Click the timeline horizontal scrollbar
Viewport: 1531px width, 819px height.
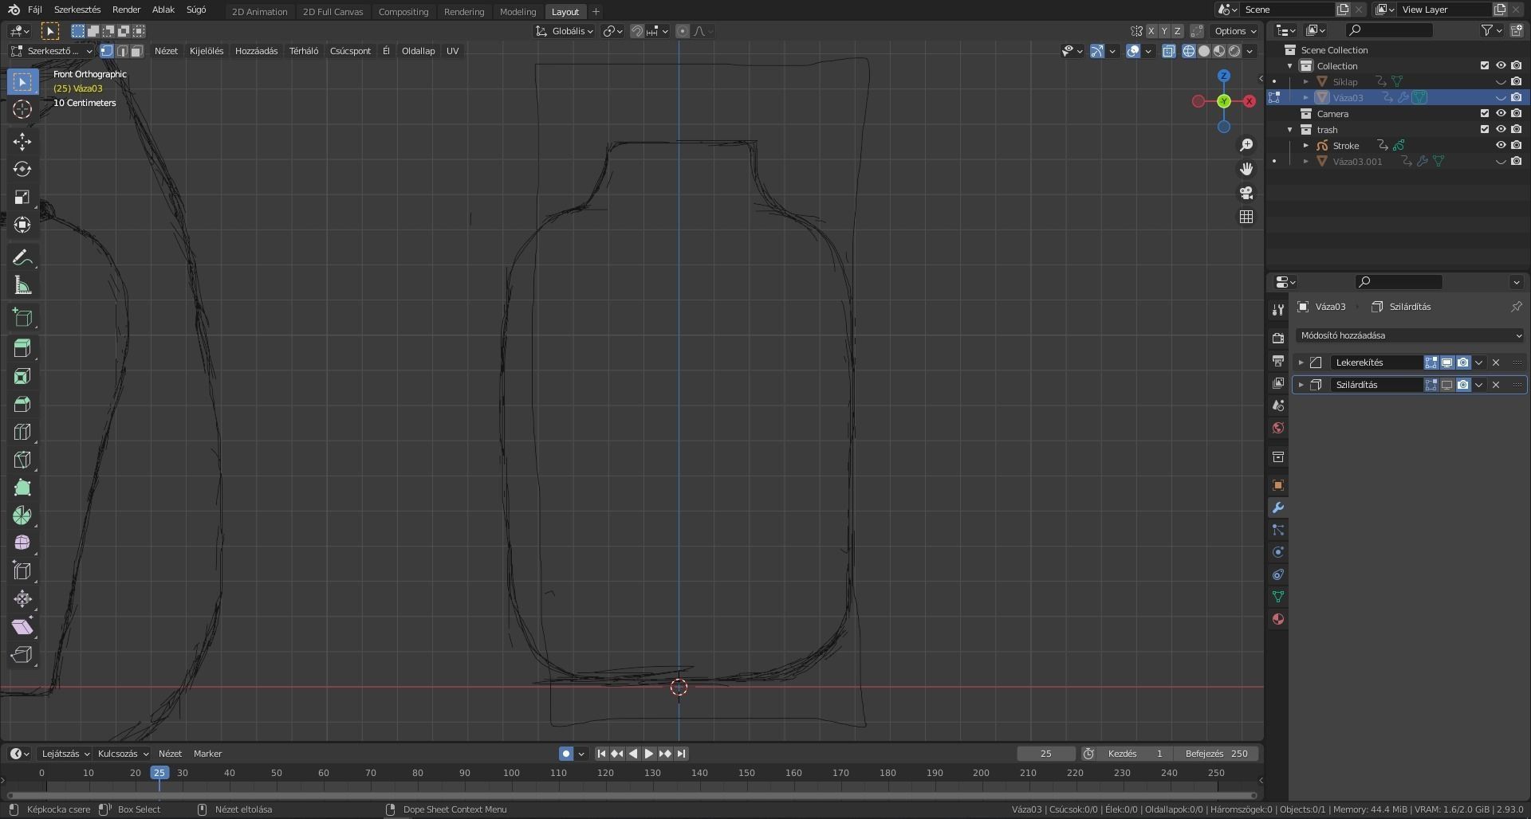point(632,795)
